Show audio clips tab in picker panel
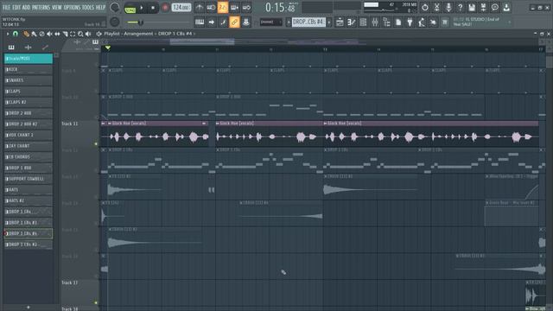 click(29, 48)
